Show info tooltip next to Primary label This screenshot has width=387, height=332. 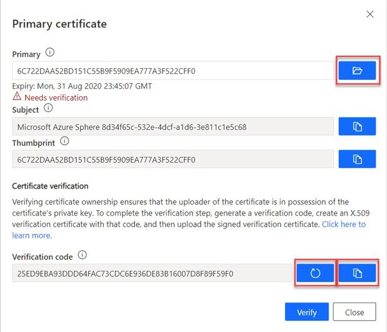[x=51, y=53]
